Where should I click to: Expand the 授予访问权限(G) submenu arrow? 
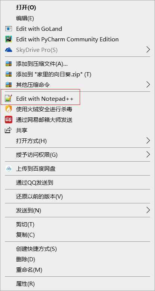click(x=148, y=155)
